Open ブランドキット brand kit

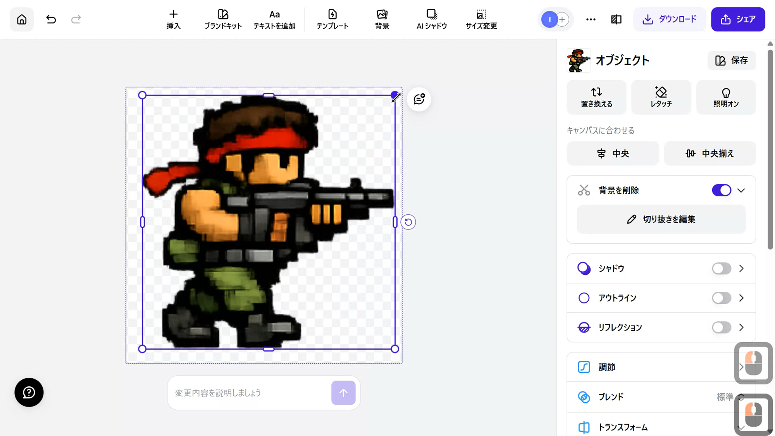tap(223, 19)
